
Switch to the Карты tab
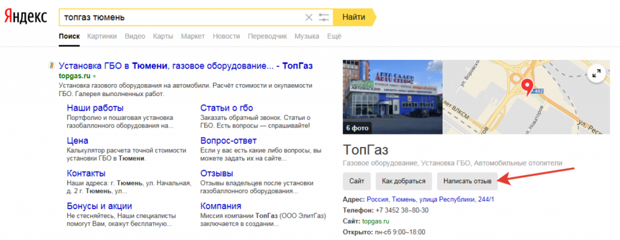163,36
